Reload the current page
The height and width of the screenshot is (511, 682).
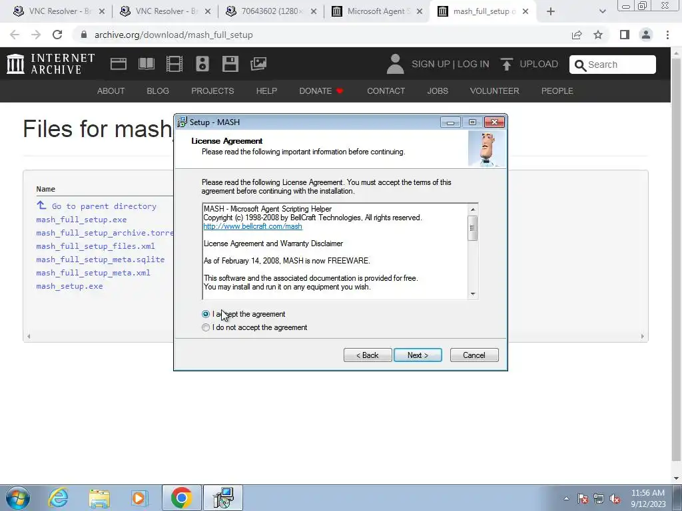click(x=57, y=35)
